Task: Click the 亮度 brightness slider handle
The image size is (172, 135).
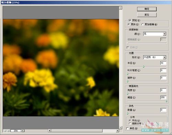Action: pos(128,94)
